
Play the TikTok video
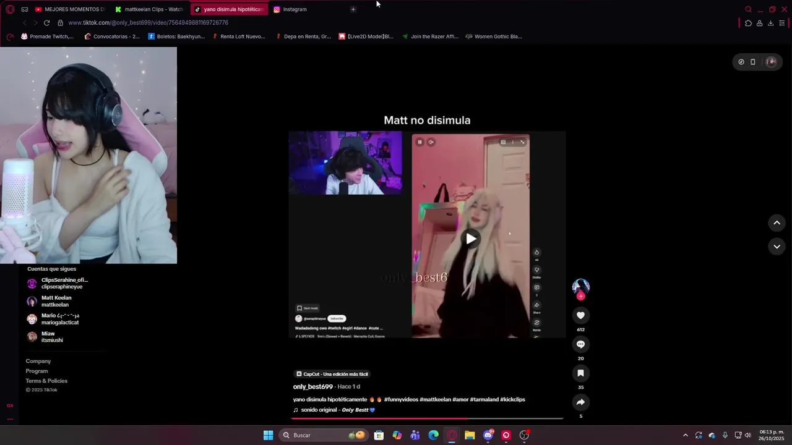pos(471,239)
